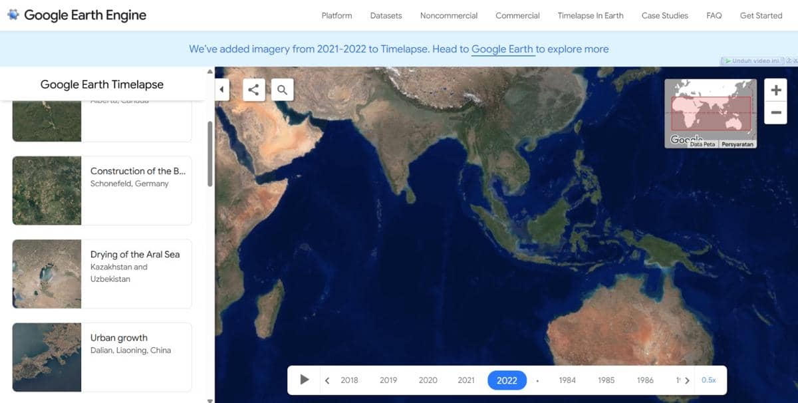This screenshot has height=403, width=798.
Task: Select the Construction of the B... title
Action: pos(138,171)
